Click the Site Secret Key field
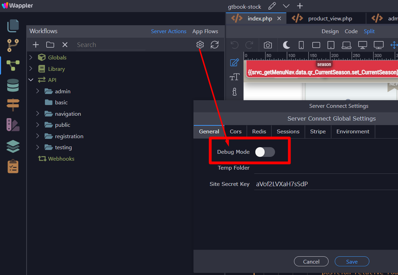This screenshot has height=275, width=398. click(326, 184)
